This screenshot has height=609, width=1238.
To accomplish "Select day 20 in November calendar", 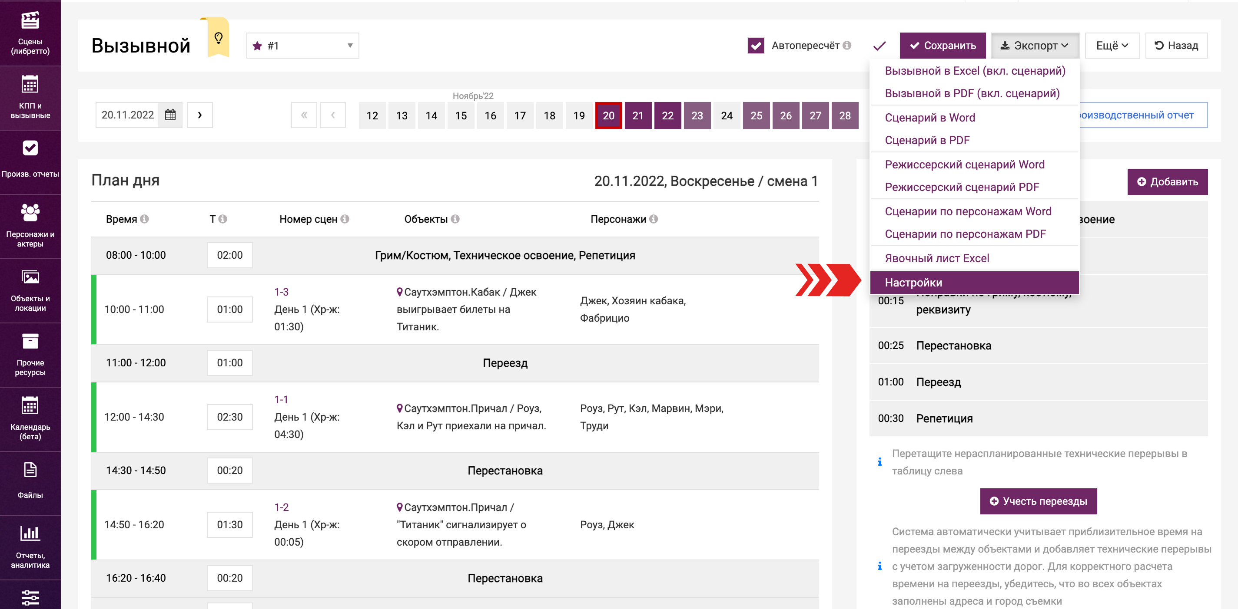I will [x=608, y=115].
